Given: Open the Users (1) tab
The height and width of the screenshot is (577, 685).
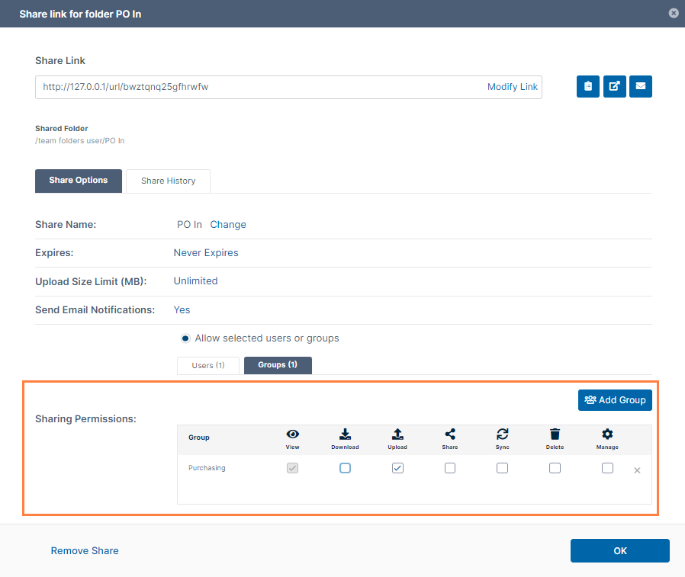Looking at the screenshot, I should pos(208,366).
